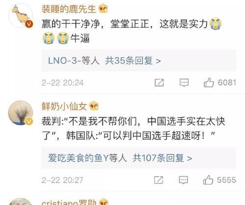Tap reply icon on 20:27 comment
Viewport: 245px width, 205px height.
pyautogui.click(x=183, y=180)
